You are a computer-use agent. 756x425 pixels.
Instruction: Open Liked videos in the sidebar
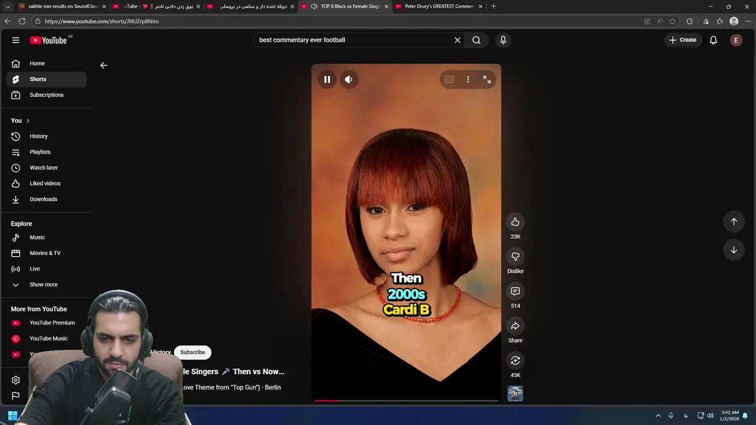coord(47,184)
